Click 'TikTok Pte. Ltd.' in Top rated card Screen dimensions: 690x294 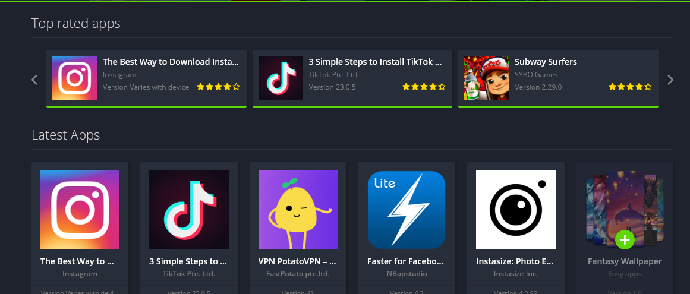pyautogui.click(x=333, y=75)
